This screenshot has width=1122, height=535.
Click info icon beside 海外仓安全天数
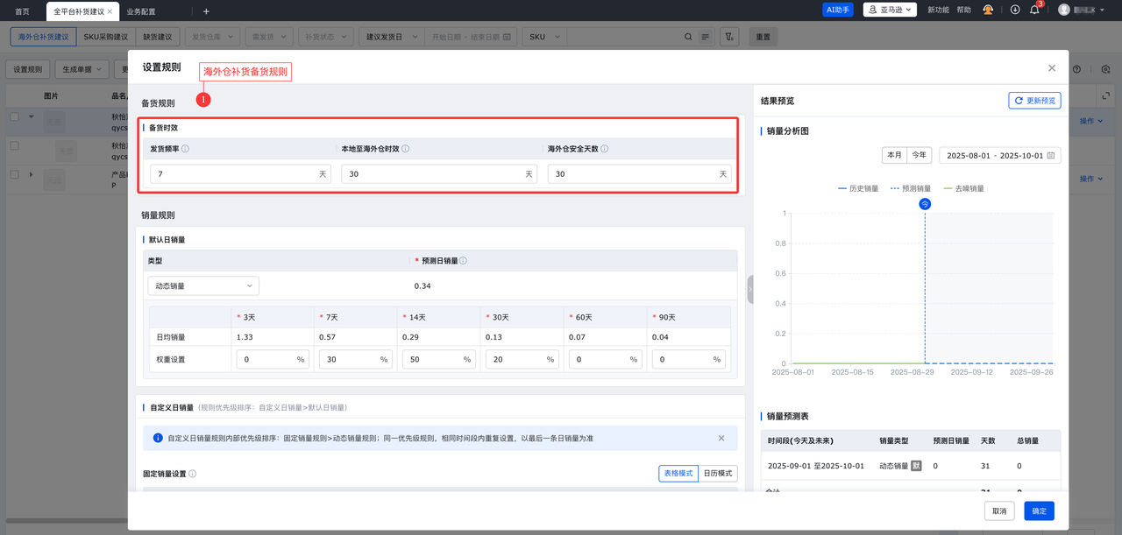(605, 149)
